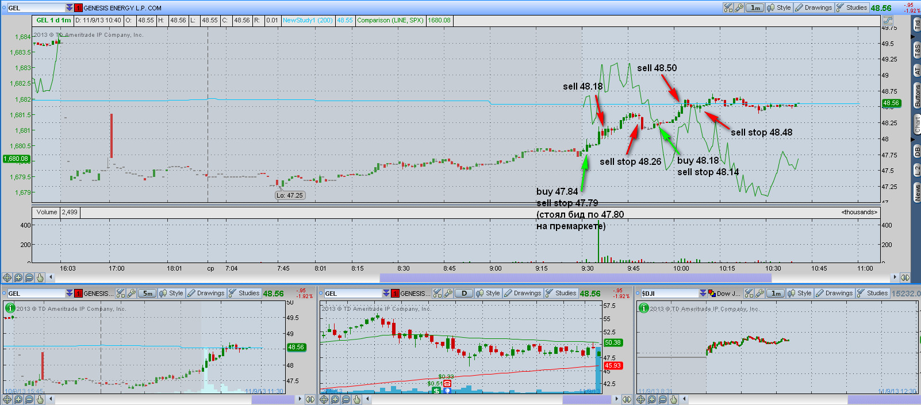Open the D timeframe selector
The width and height of the screenshot is (921, 405).
coord(464,293)
